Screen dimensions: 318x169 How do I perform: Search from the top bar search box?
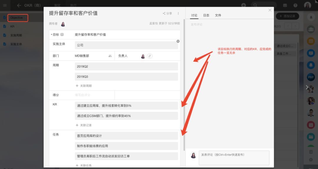[264, 5]
